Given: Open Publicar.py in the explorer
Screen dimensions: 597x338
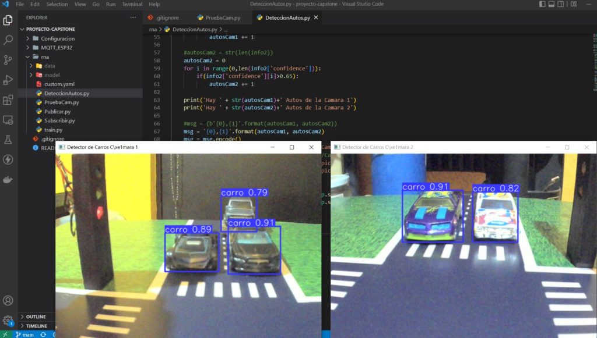Looking at the screenshot, I should tap(57, 112).
